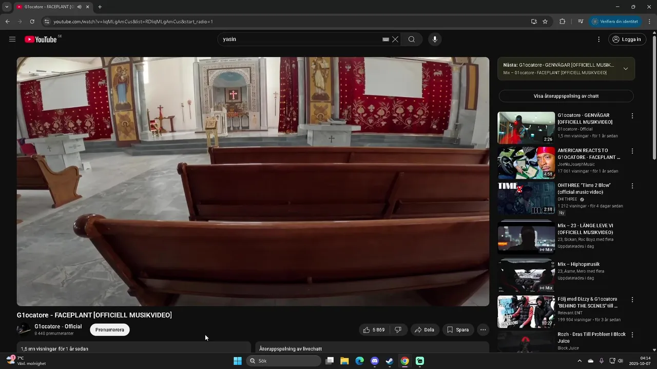Bookmark this page with star icon
Screen dimensions: 657x369
coord(545,22)
